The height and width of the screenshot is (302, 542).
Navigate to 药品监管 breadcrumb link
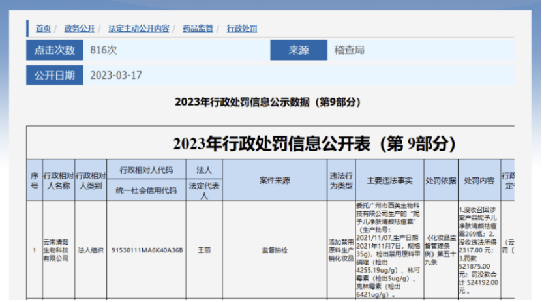coord(198,29)
